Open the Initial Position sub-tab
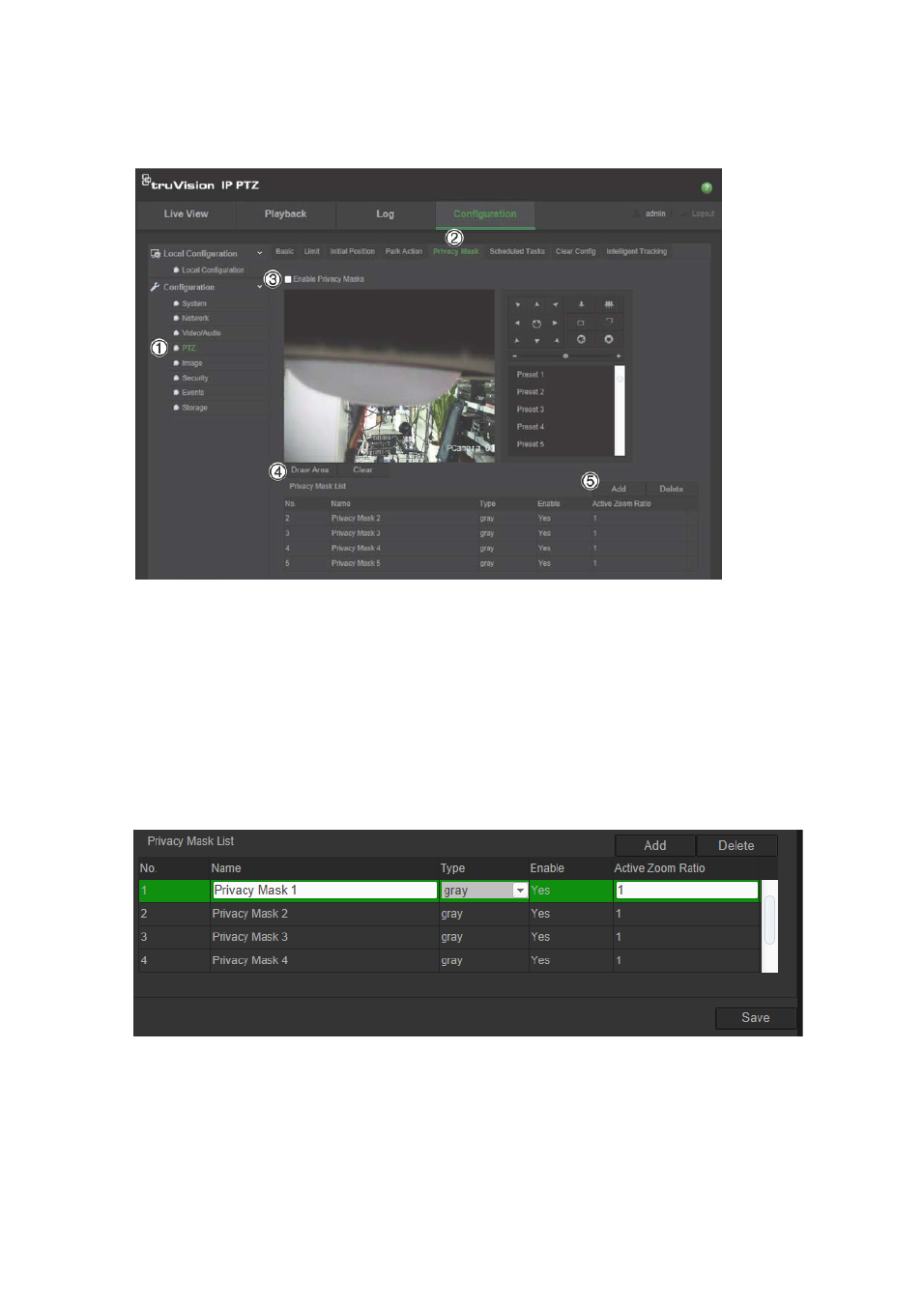 coord(353,251)
